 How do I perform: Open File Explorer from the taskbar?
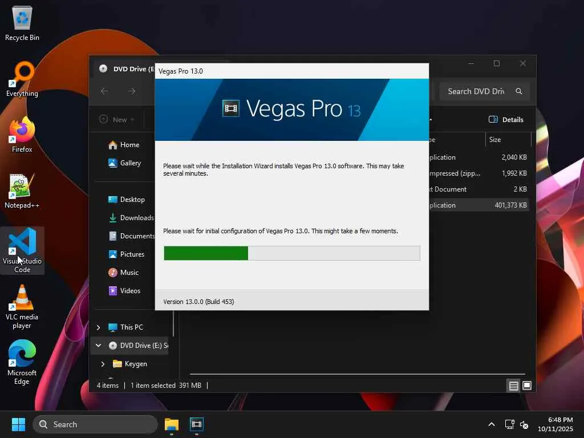pyautogui.click(x=172, y=424)
